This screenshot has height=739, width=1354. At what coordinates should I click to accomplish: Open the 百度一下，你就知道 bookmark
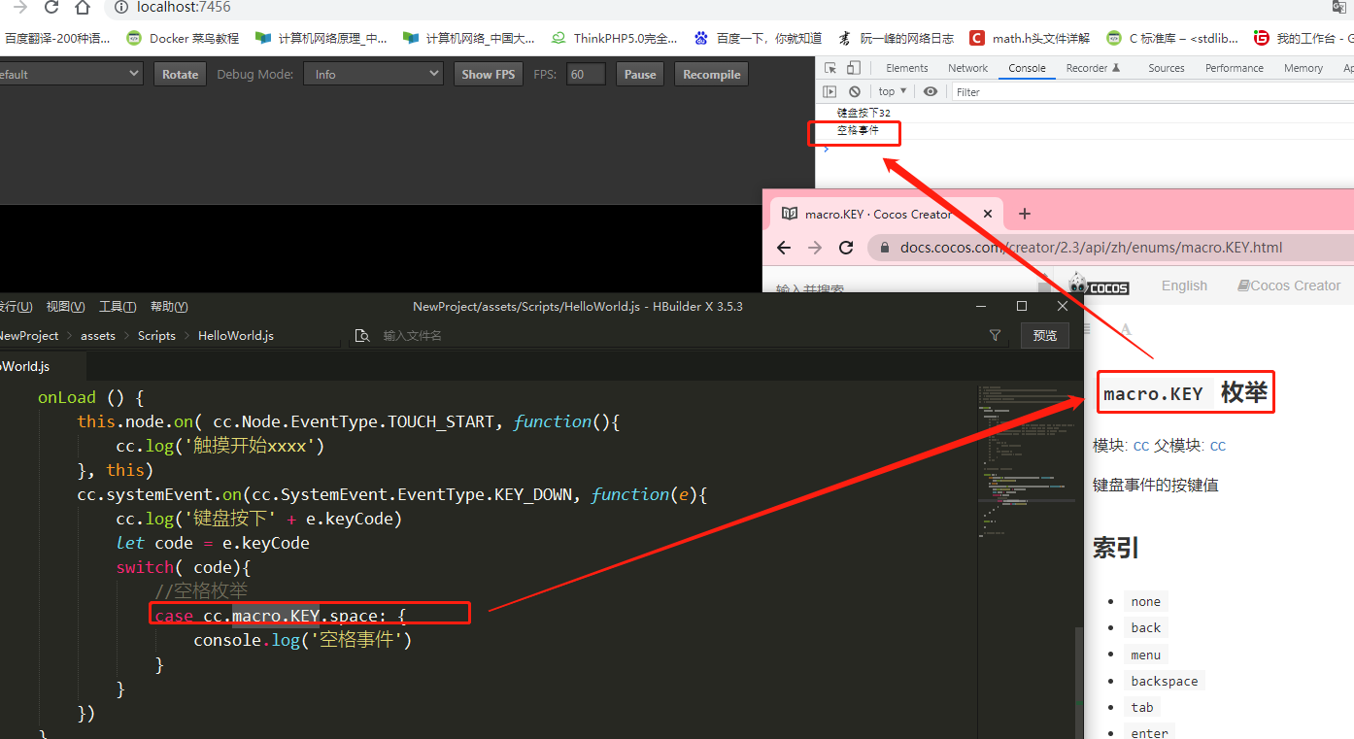pos(758,39)
